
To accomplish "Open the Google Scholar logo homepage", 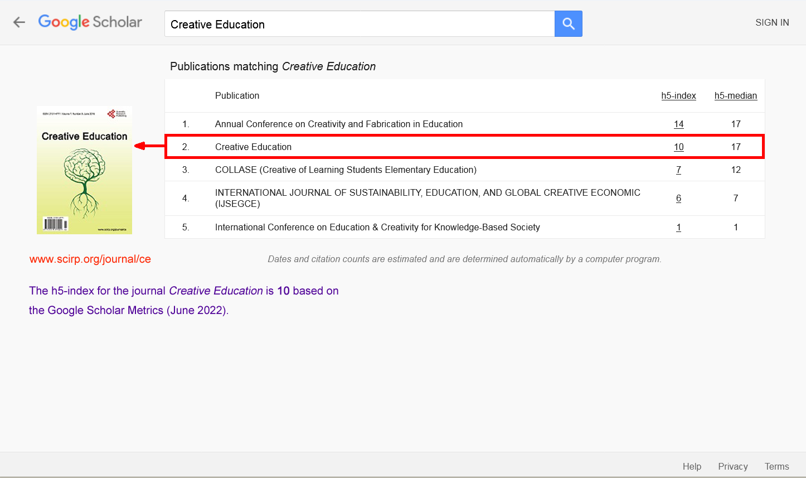I will tap(90, 22).
